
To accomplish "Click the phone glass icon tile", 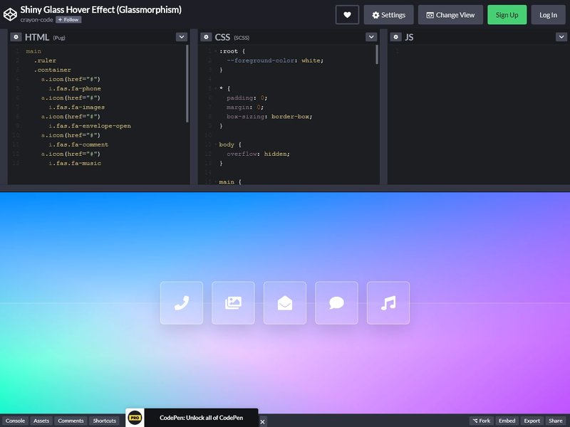I will [182, 303].
